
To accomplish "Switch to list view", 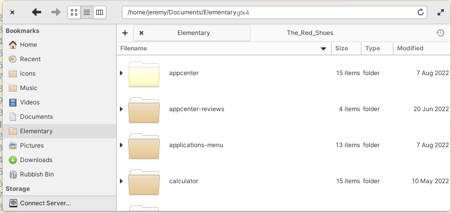I will click(87, 12).
